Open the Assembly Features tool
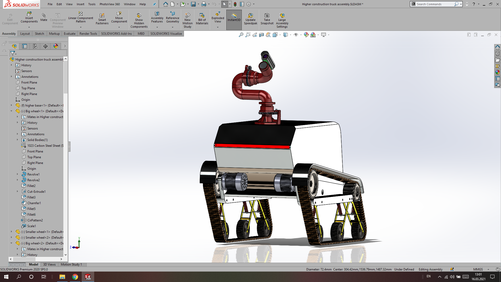Screen dimensions: 501x282 (x=157, y=17)
